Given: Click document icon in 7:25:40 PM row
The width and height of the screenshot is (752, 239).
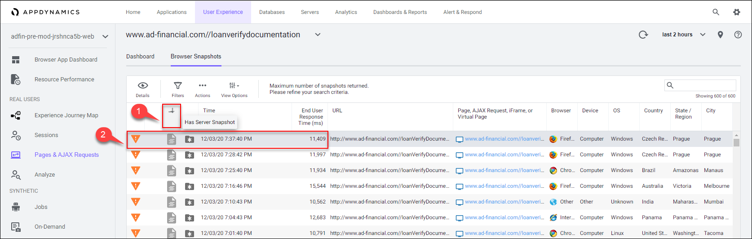Looking at the screenshot, I should (172, 171).
